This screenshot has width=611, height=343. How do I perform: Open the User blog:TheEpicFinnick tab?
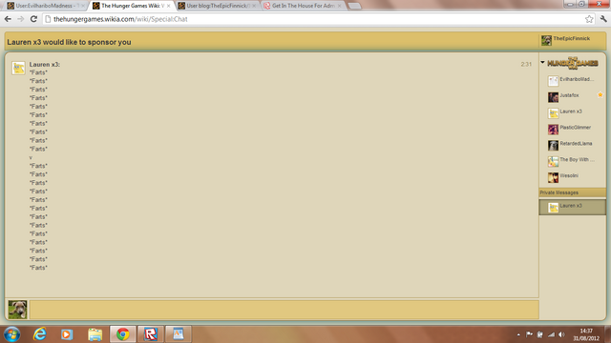218,6
